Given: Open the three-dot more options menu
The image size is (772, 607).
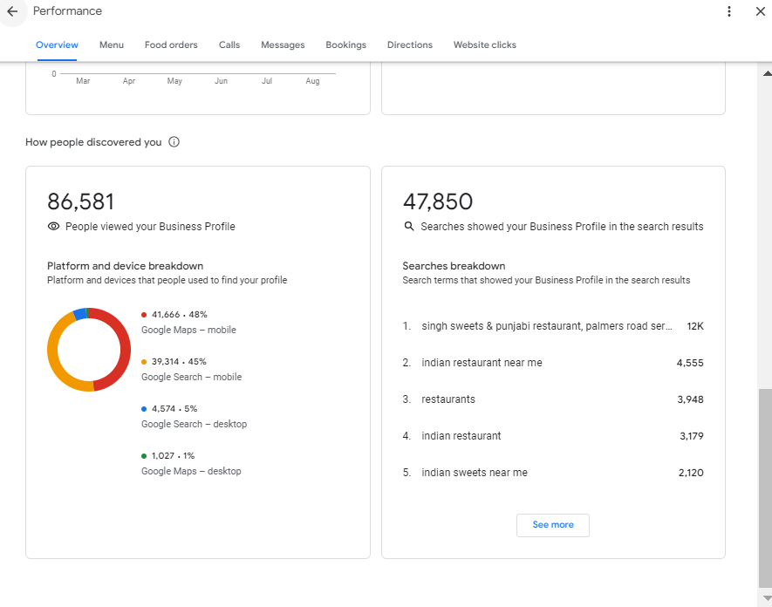Looking at the screenshot, I should tap(729, 11).
